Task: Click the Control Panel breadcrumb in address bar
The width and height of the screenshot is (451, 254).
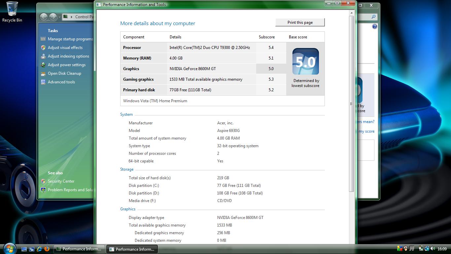Action: click(x=84, y=17)
